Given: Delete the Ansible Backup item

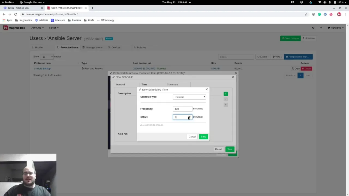Looking at the screenshot, I should point(306,69).
